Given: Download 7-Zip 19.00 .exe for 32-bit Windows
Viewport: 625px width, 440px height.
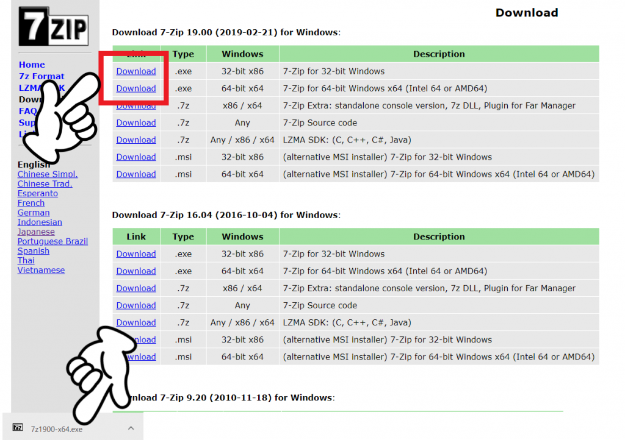Looking at the screenshot, I should 136,71.
